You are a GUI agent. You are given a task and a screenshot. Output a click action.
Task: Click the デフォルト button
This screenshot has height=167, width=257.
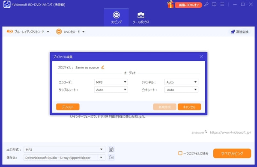(68, 107)
